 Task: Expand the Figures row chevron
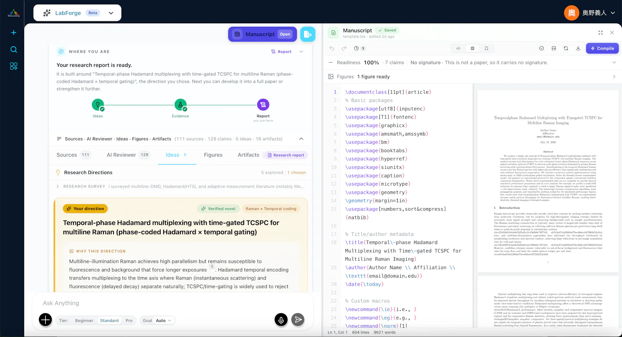click(x=614, y=77)
